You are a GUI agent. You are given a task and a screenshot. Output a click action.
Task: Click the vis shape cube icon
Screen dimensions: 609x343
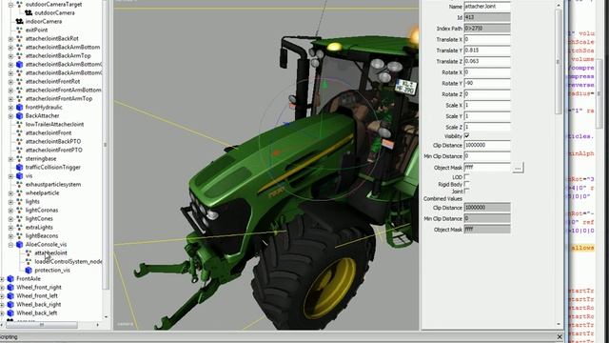(19, 175)
